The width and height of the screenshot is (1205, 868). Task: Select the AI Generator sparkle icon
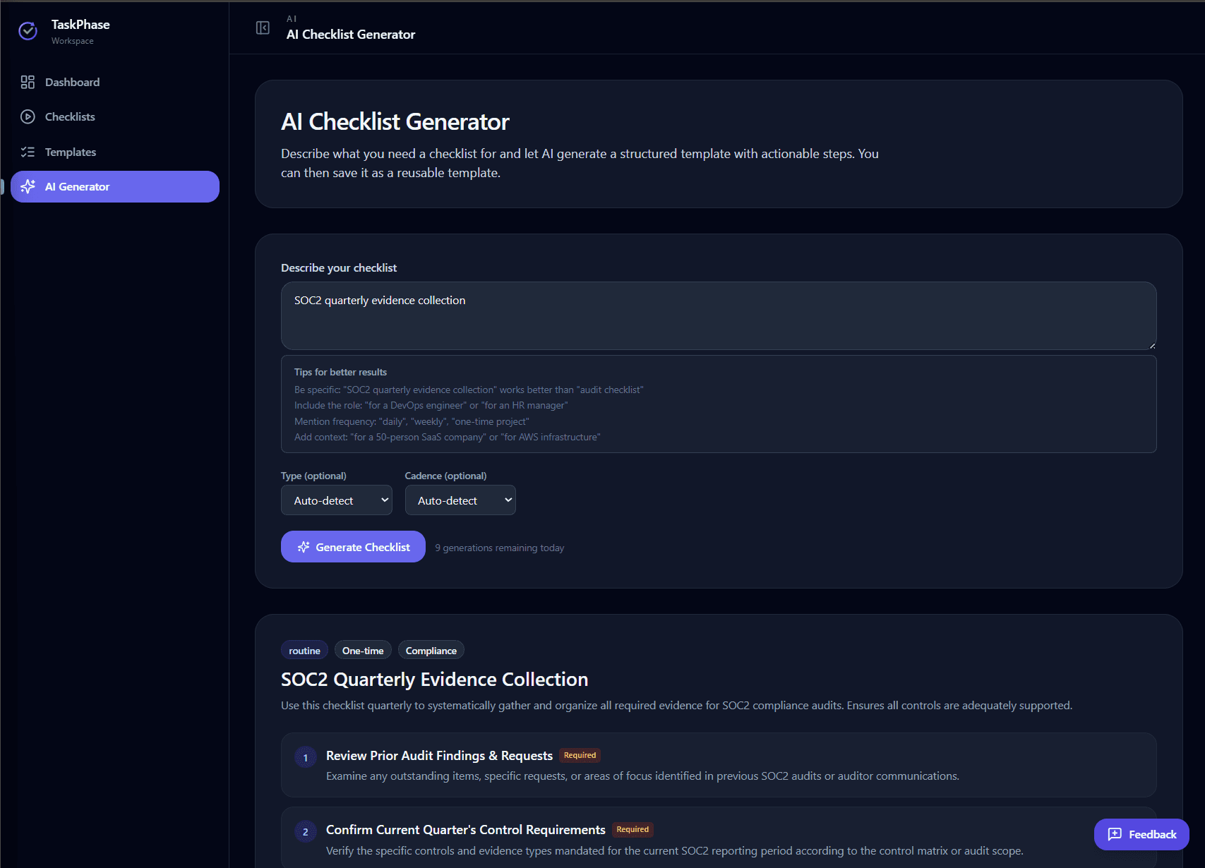(28, 186)
